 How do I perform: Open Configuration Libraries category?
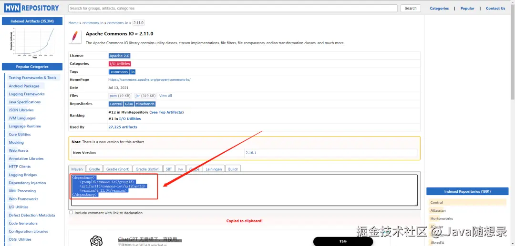pyautogui.click(x=28, y=232)
